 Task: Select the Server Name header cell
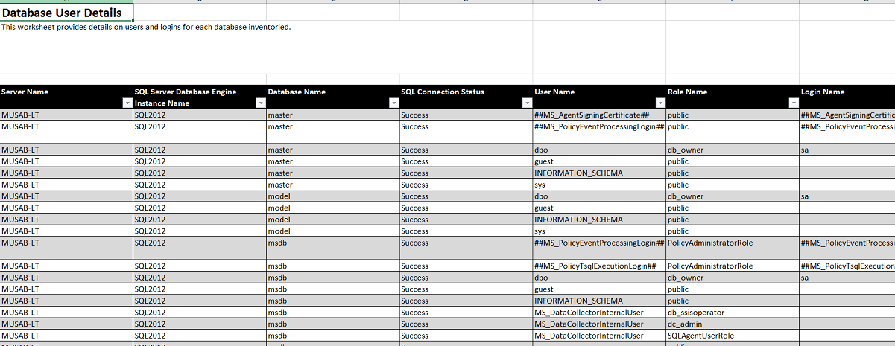66,97
